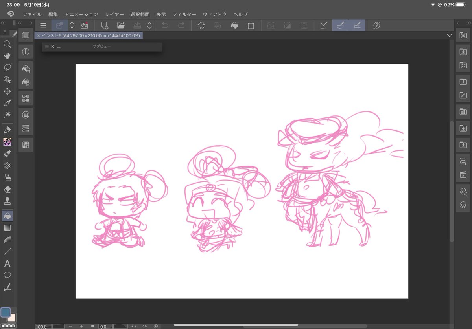Clear with the dotted circle icon
Viewport: 472px width, 329px height.
click(201, 25)
